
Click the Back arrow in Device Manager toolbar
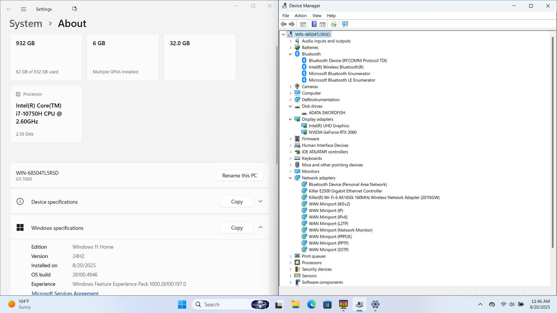(x=283, y=24)
